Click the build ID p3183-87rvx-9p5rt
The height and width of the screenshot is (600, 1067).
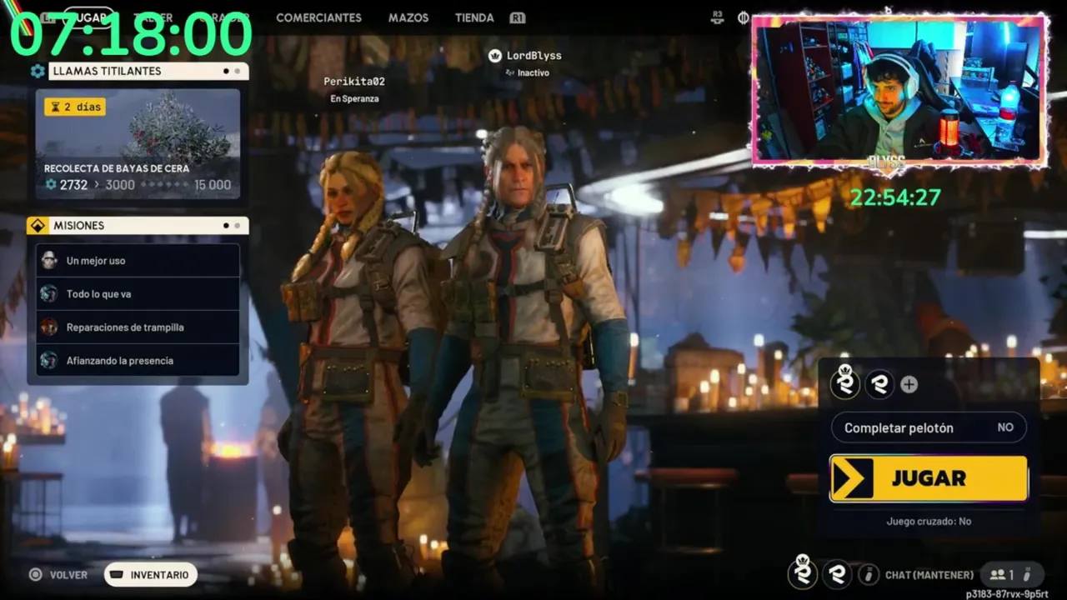pyautogui.click(x=1007, y=594)
